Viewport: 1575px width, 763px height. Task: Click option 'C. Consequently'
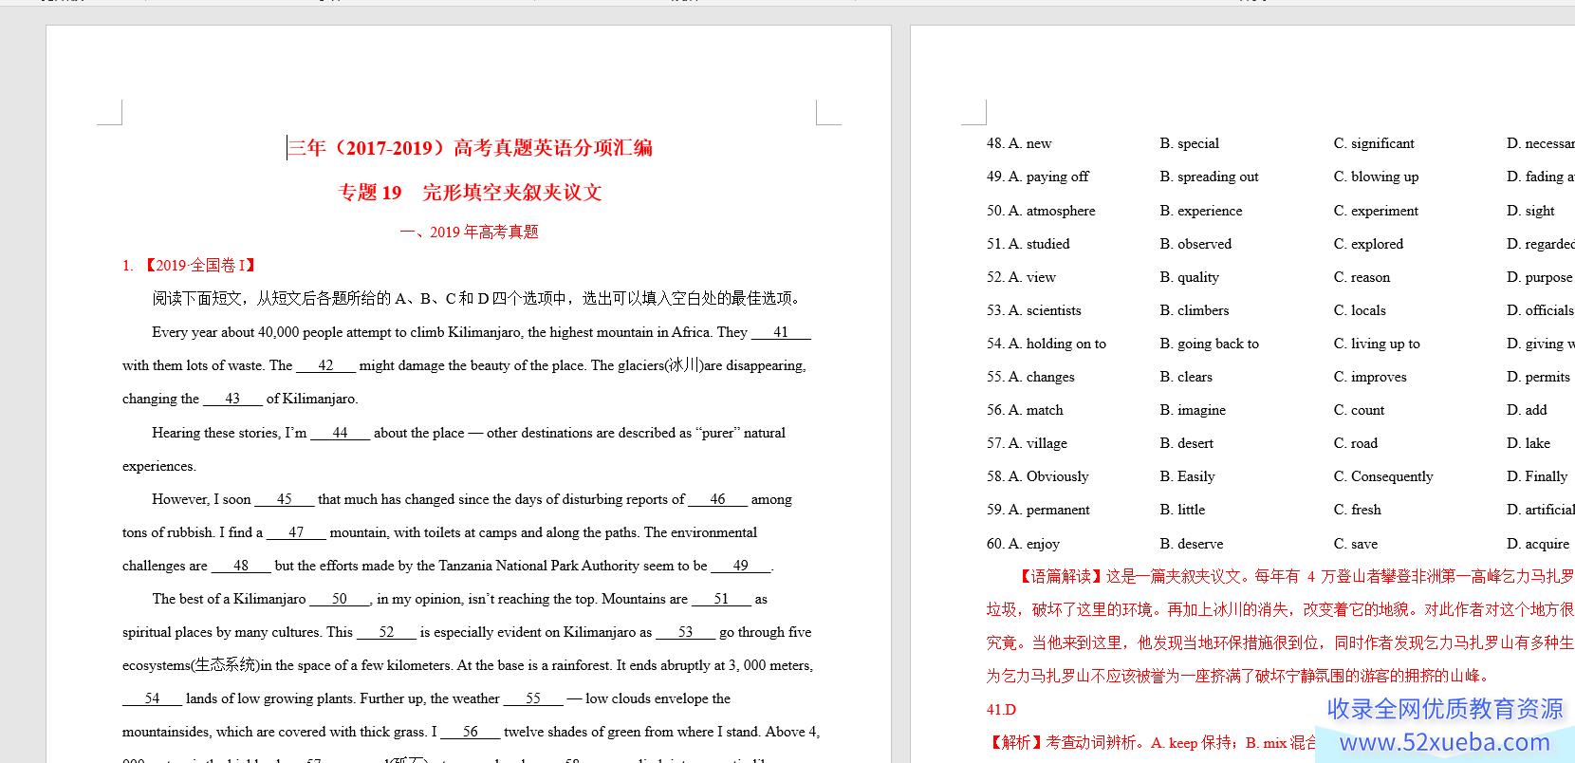1383,476
